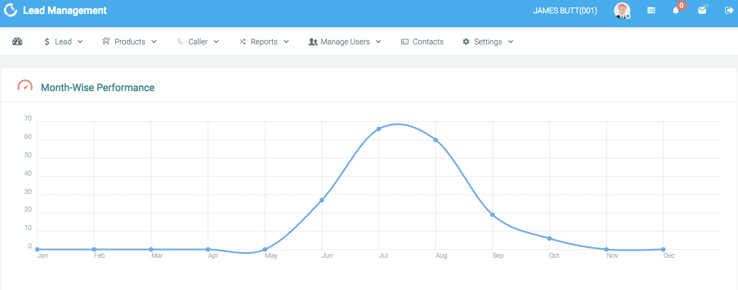Viewport: 738px width, 290px height.
Task: Open the notifications bell icon
Action: click(676, 11)
